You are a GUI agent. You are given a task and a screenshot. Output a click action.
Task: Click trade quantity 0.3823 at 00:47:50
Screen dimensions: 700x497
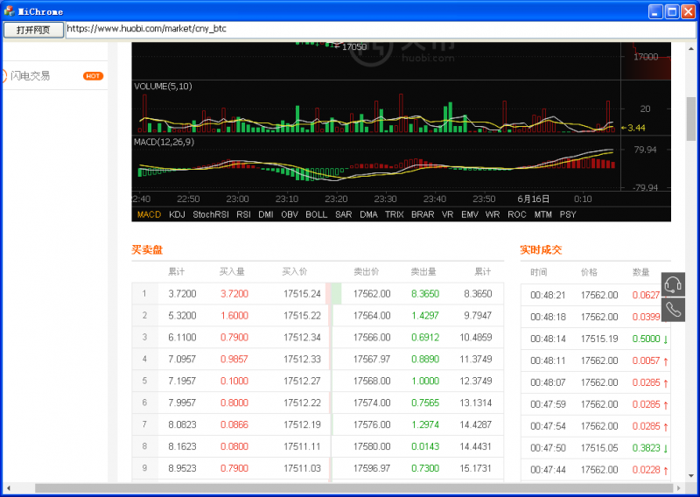646,448
